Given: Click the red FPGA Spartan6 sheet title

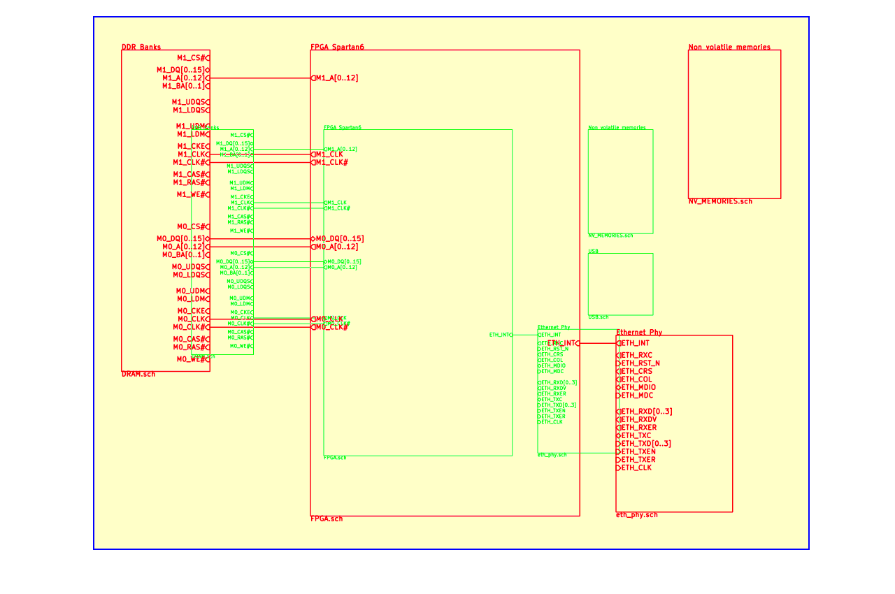Looking at the screenshot, I should coord(337,47).
